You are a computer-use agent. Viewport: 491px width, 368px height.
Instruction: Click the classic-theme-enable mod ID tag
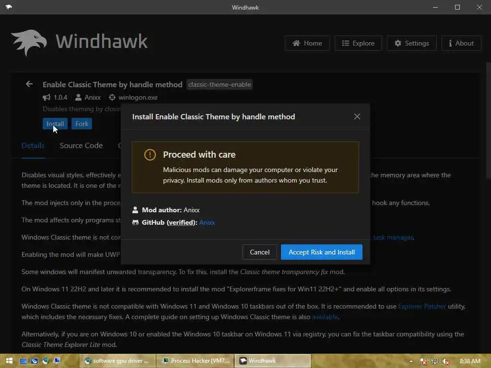220,84
